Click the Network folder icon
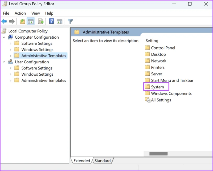 click(x=147, y=61)
